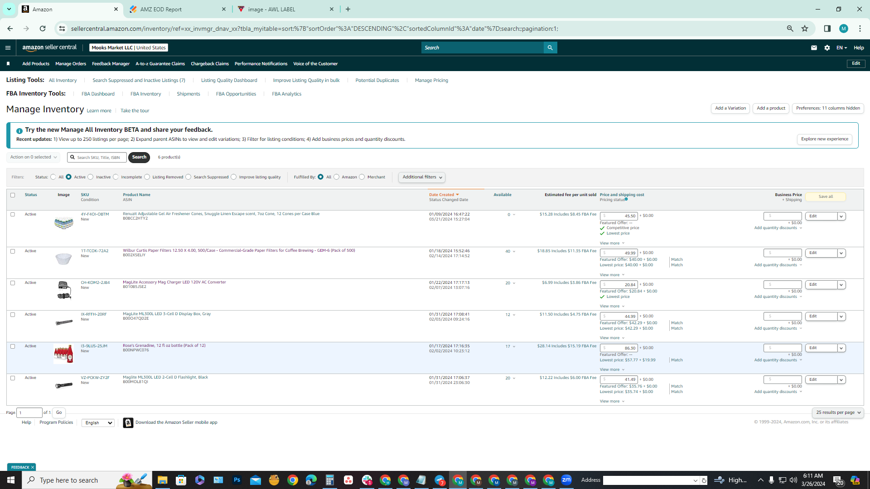Open the Calculator app from the taskbar

[x=330, y=480]
